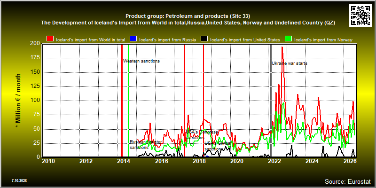Click the chart subtitle about Iceland's Import
Image resolution: width=376 pixels, height=188 pixels.
click(188, 23)
